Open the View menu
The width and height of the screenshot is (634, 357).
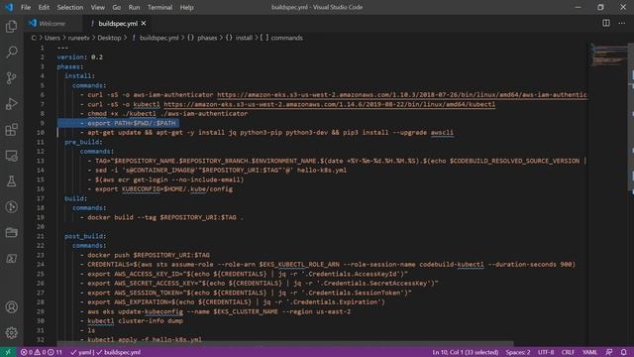(97, 7)
